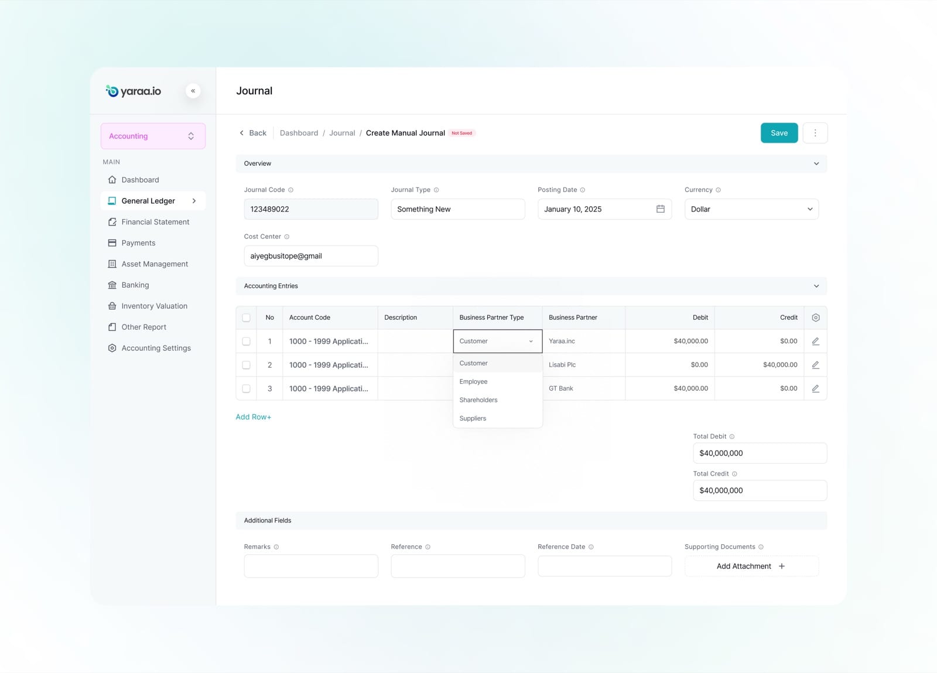Show Total Debit info icon
This screenshot has height=673, width=937.
[x=731, y=436]
